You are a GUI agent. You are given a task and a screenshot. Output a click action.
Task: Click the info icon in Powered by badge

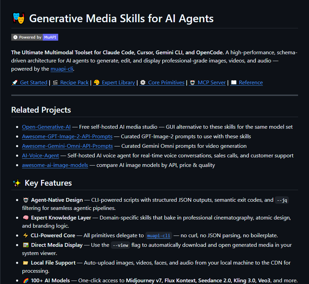tap(15, 37)
